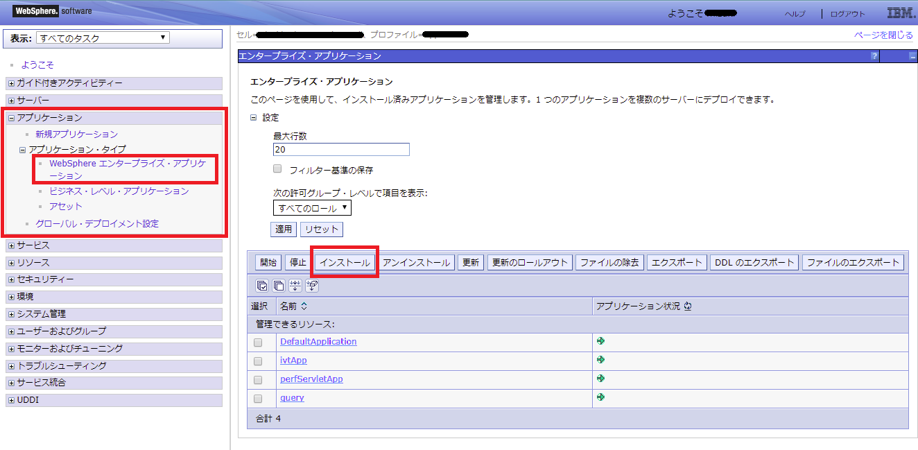Click perfServletApp green status arrow
Viewport: 918px width, 450px height.
[x=600, y=379]
